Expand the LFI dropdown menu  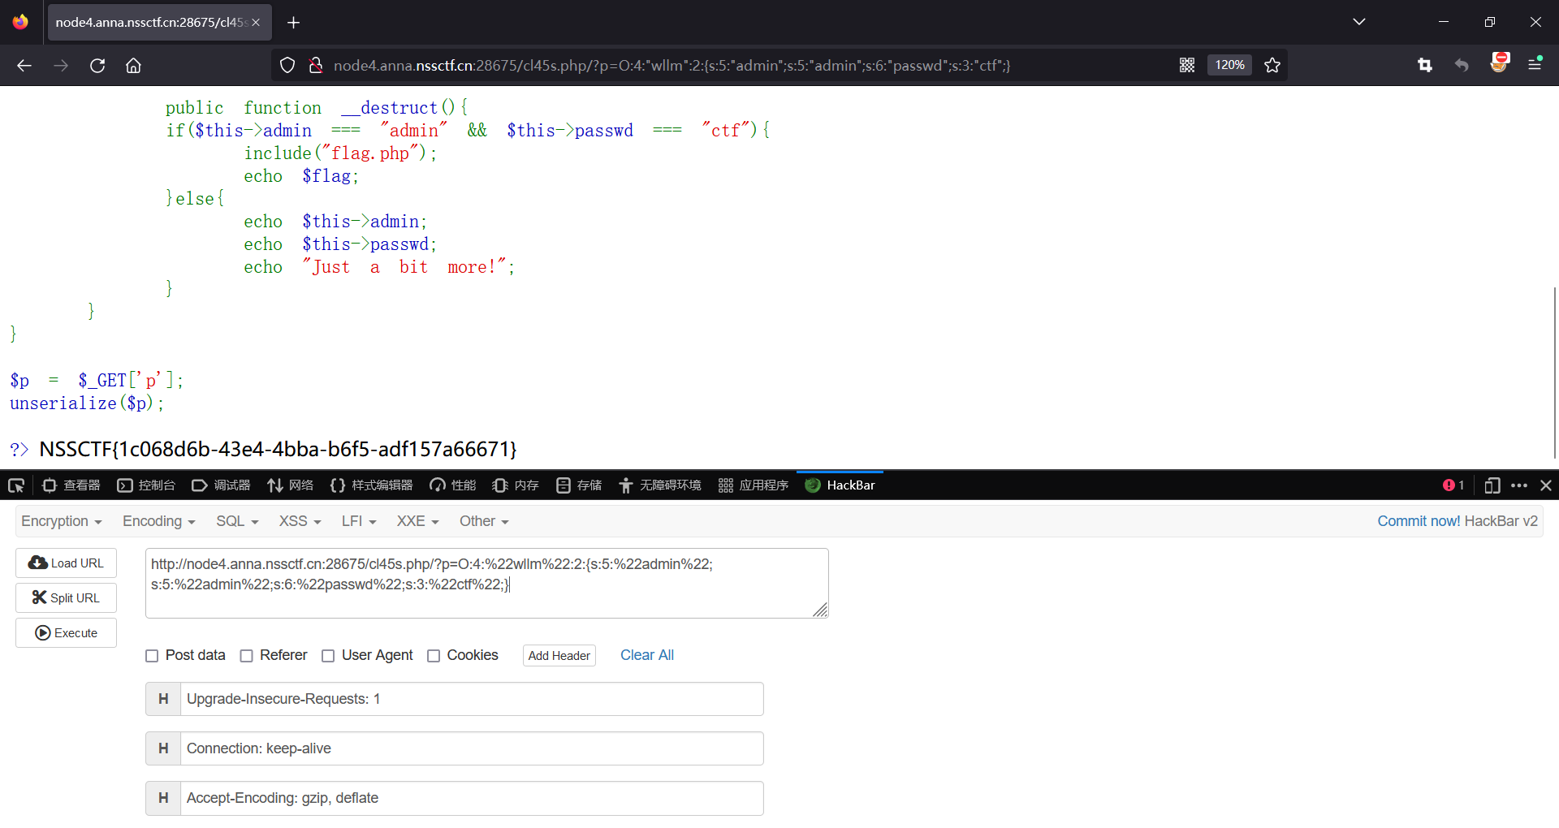(359, 521)
